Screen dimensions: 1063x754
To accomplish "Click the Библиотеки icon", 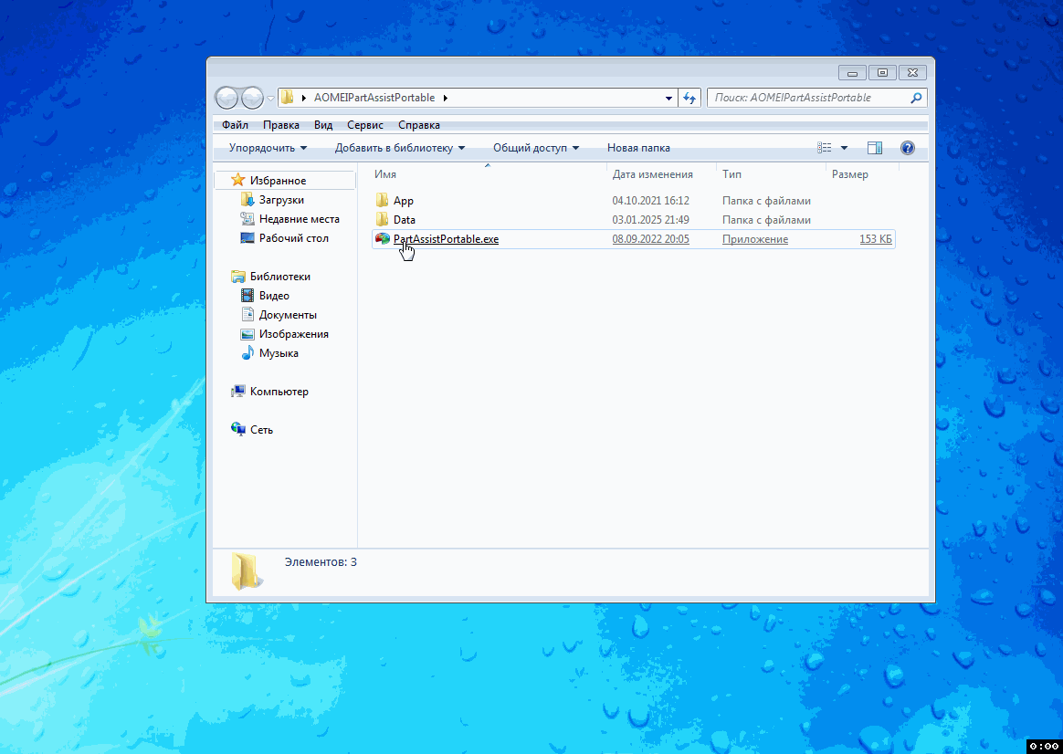I will click(238, 277).
